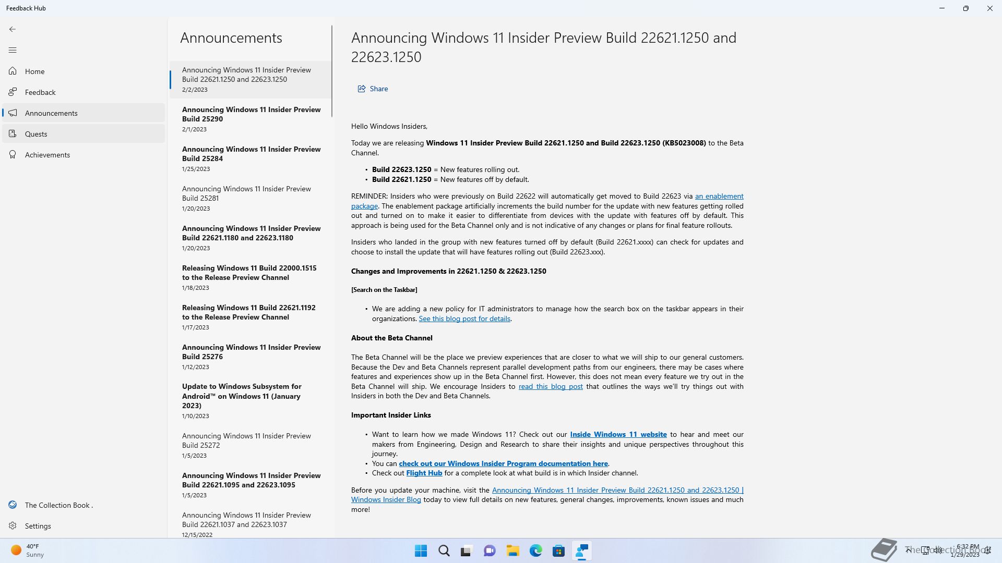The width and height of the screenshot is (1002, 563).
Task: Open Quests in the sidebar
Action: pyautogui.click(x=83, y=134)
